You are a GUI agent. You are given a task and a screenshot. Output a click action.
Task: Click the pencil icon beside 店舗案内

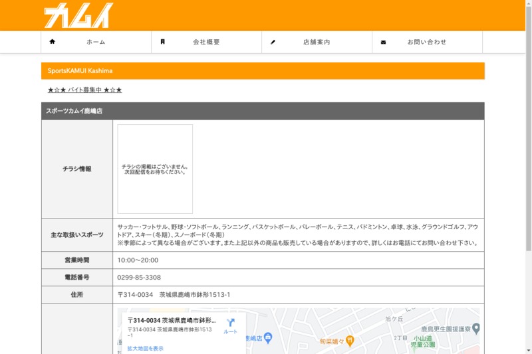click(x=273, y=42)
